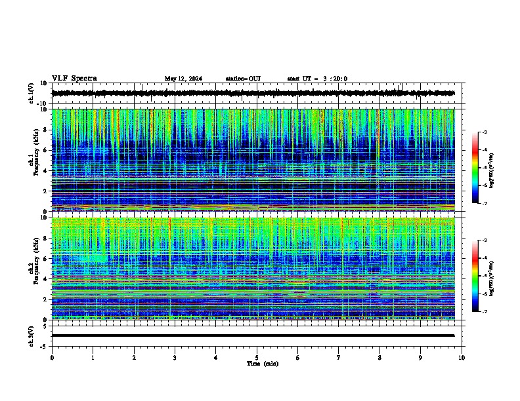Image resolution: width=520 pixels, height=401 pixels.
Task: Click the "-3" label atop ch.2 color bar
Action: [485, 240]
